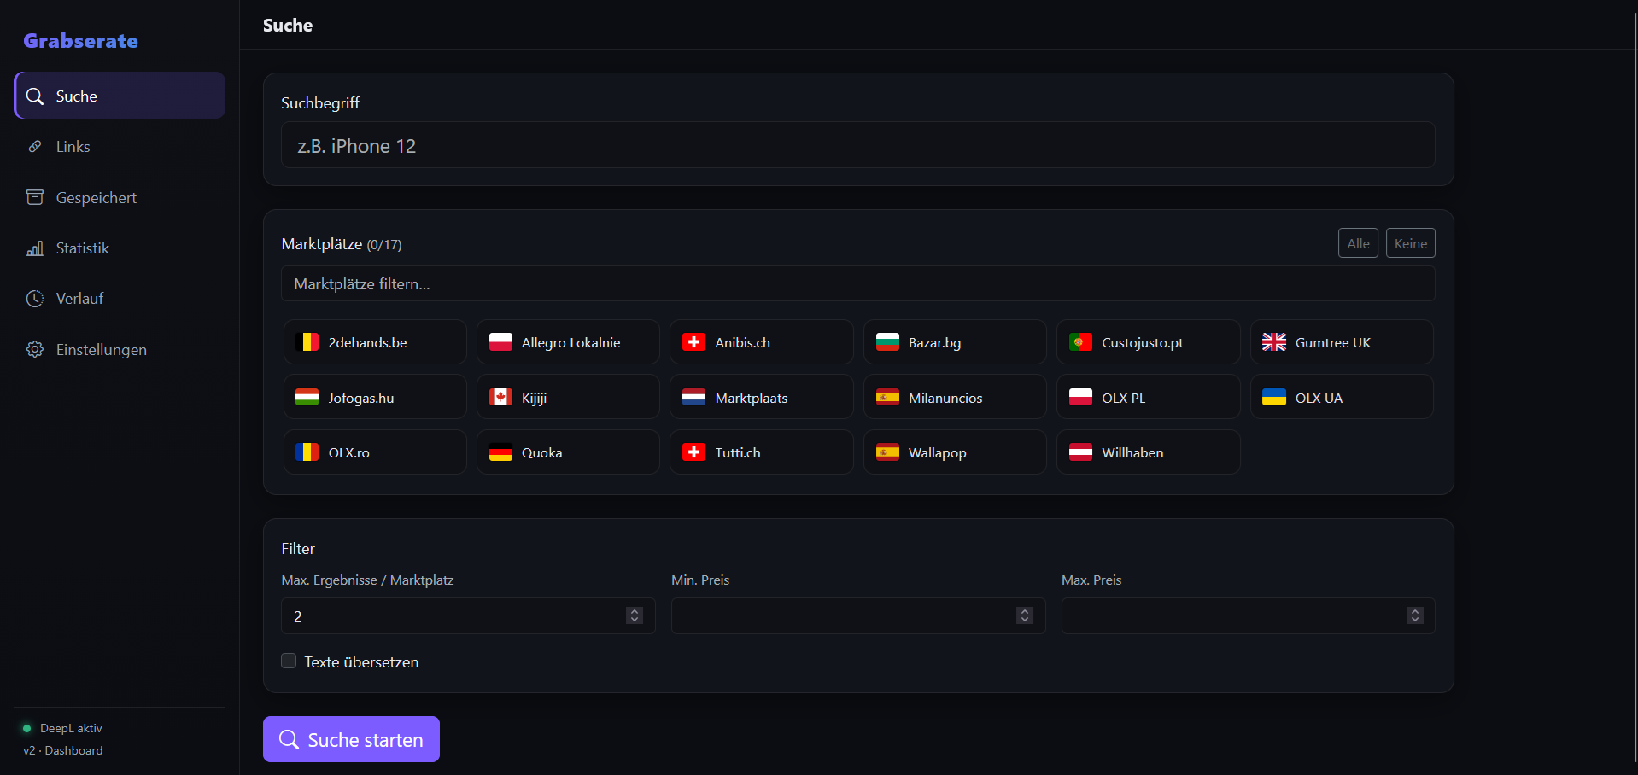Screen dimensions: 1638x775
Task: Decrease Min. Preis with the down arrow
Action: (x=1025, y=620)
